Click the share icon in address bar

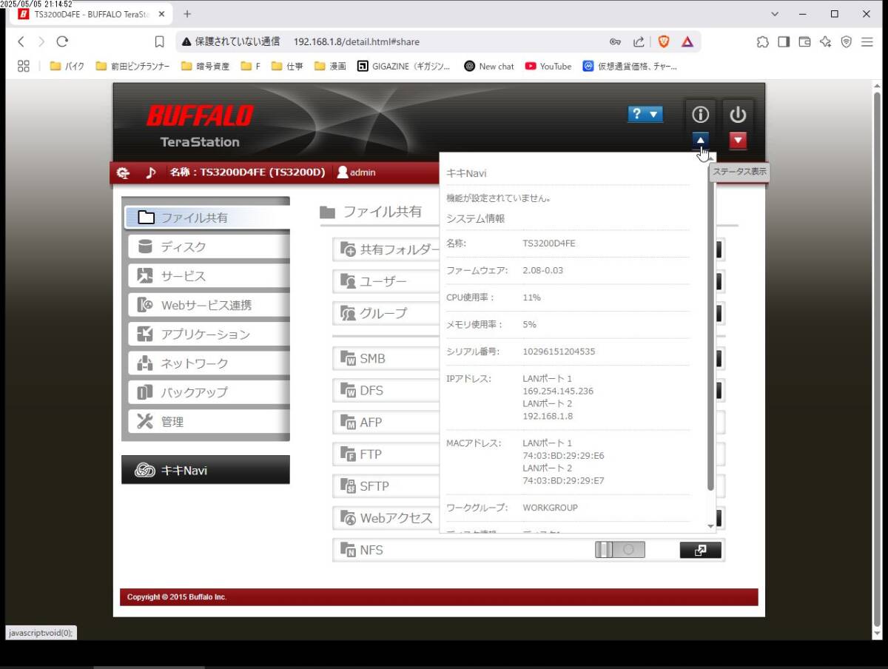click(639, 41)
